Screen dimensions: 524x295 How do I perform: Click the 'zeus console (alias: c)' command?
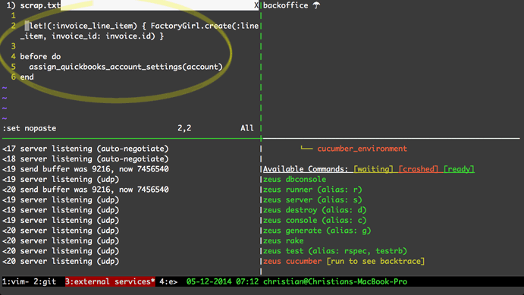(x=315, y=221)
